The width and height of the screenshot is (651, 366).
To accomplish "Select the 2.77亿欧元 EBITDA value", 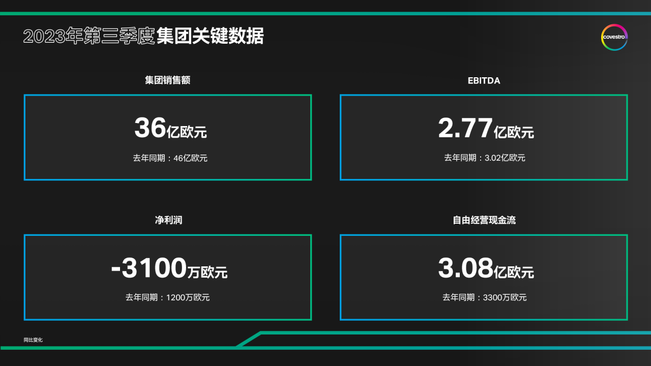I will 486,128.
